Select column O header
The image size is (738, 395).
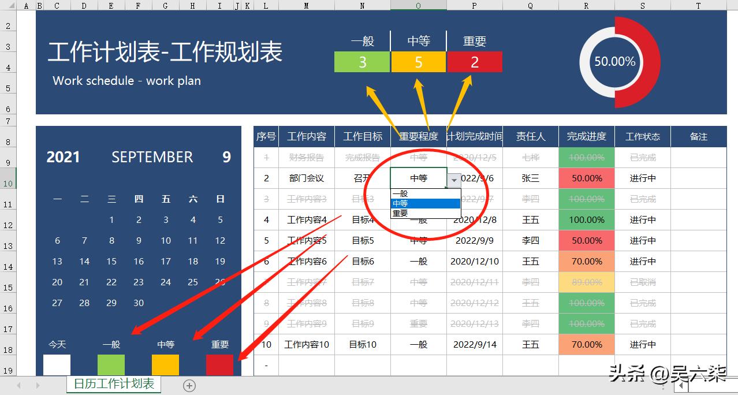pos(418,6)
